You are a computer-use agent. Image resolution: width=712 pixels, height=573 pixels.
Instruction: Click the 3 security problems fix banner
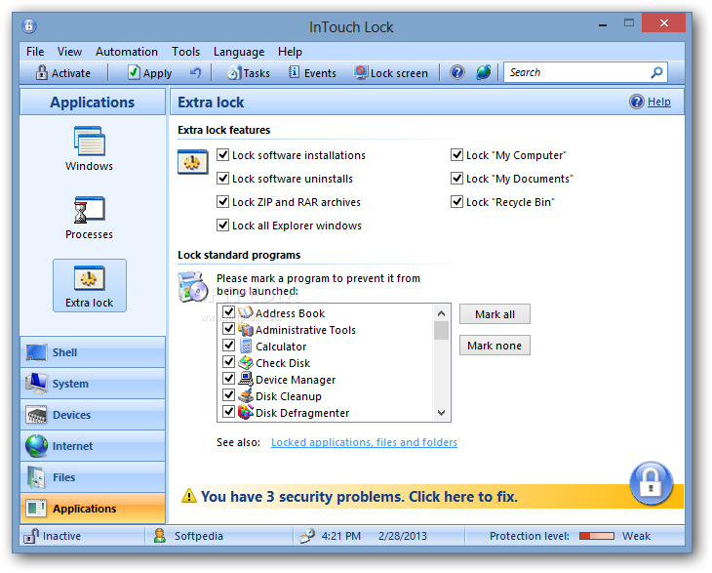(x=359, y=496)
